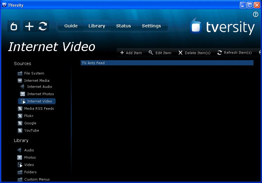Switch to the Library tab
The width and height of the screenshot is (262, 183).
[x=97, y=26]
